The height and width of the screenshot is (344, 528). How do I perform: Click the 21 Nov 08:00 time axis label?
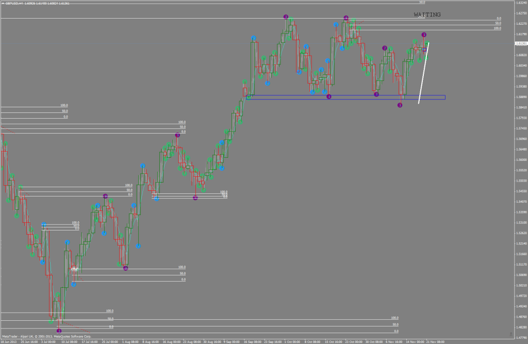(435, 341)
